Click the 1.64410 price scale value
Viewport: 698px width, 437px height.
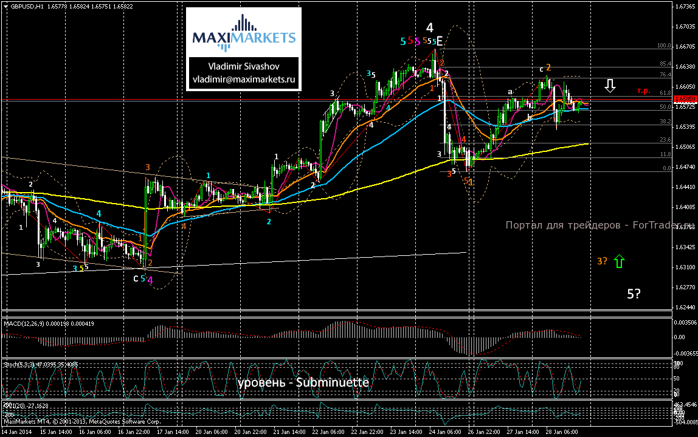click(686, 187)
